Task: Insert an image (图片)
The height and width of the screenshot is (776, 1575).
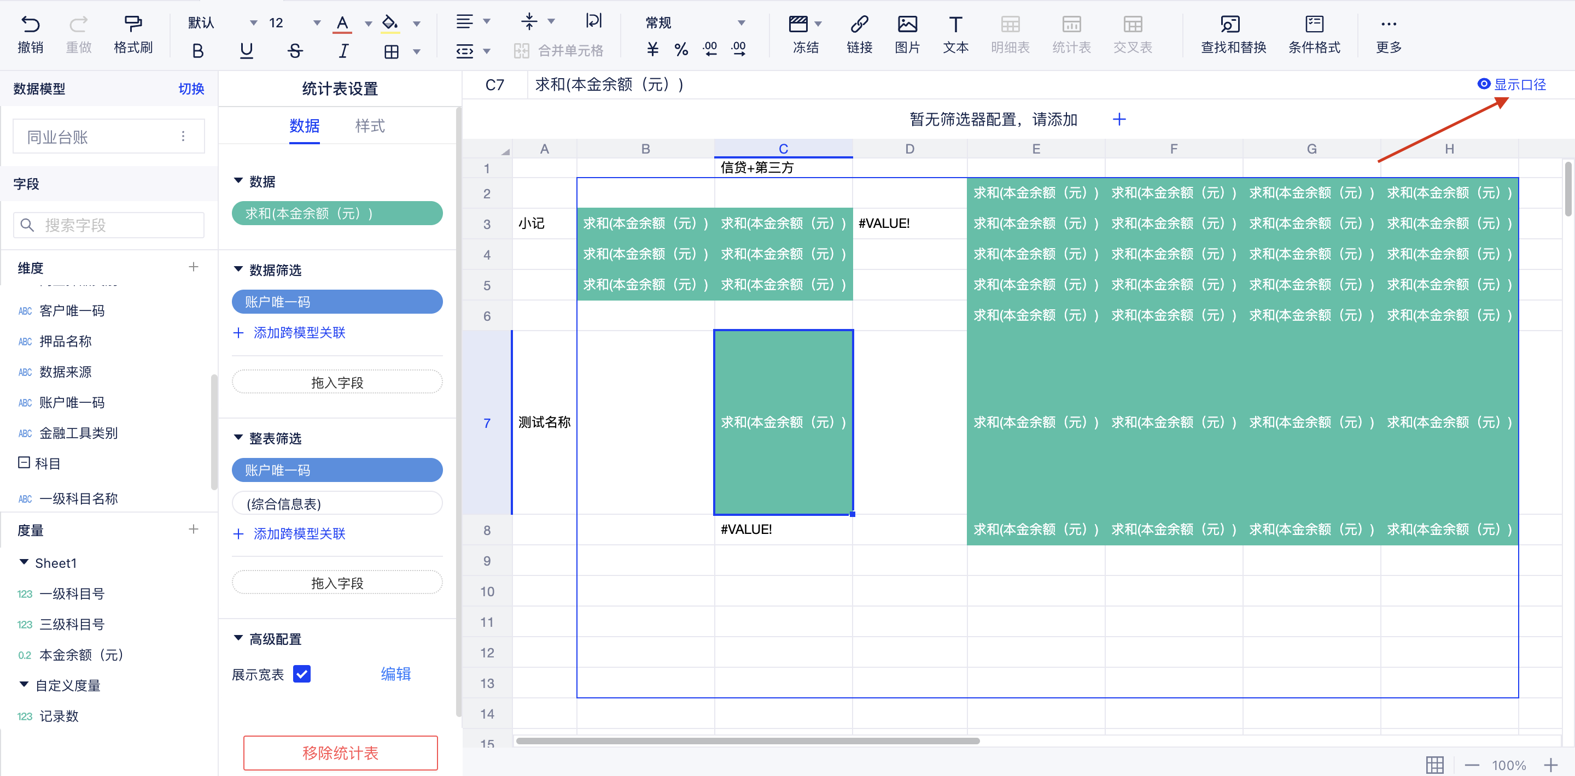Action: tap(907, 25)
